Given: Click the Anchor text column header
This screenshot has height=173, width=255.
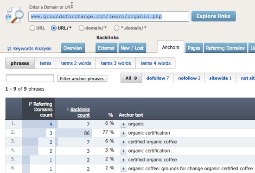Looking at the screenshot, I should click(131, 115).
